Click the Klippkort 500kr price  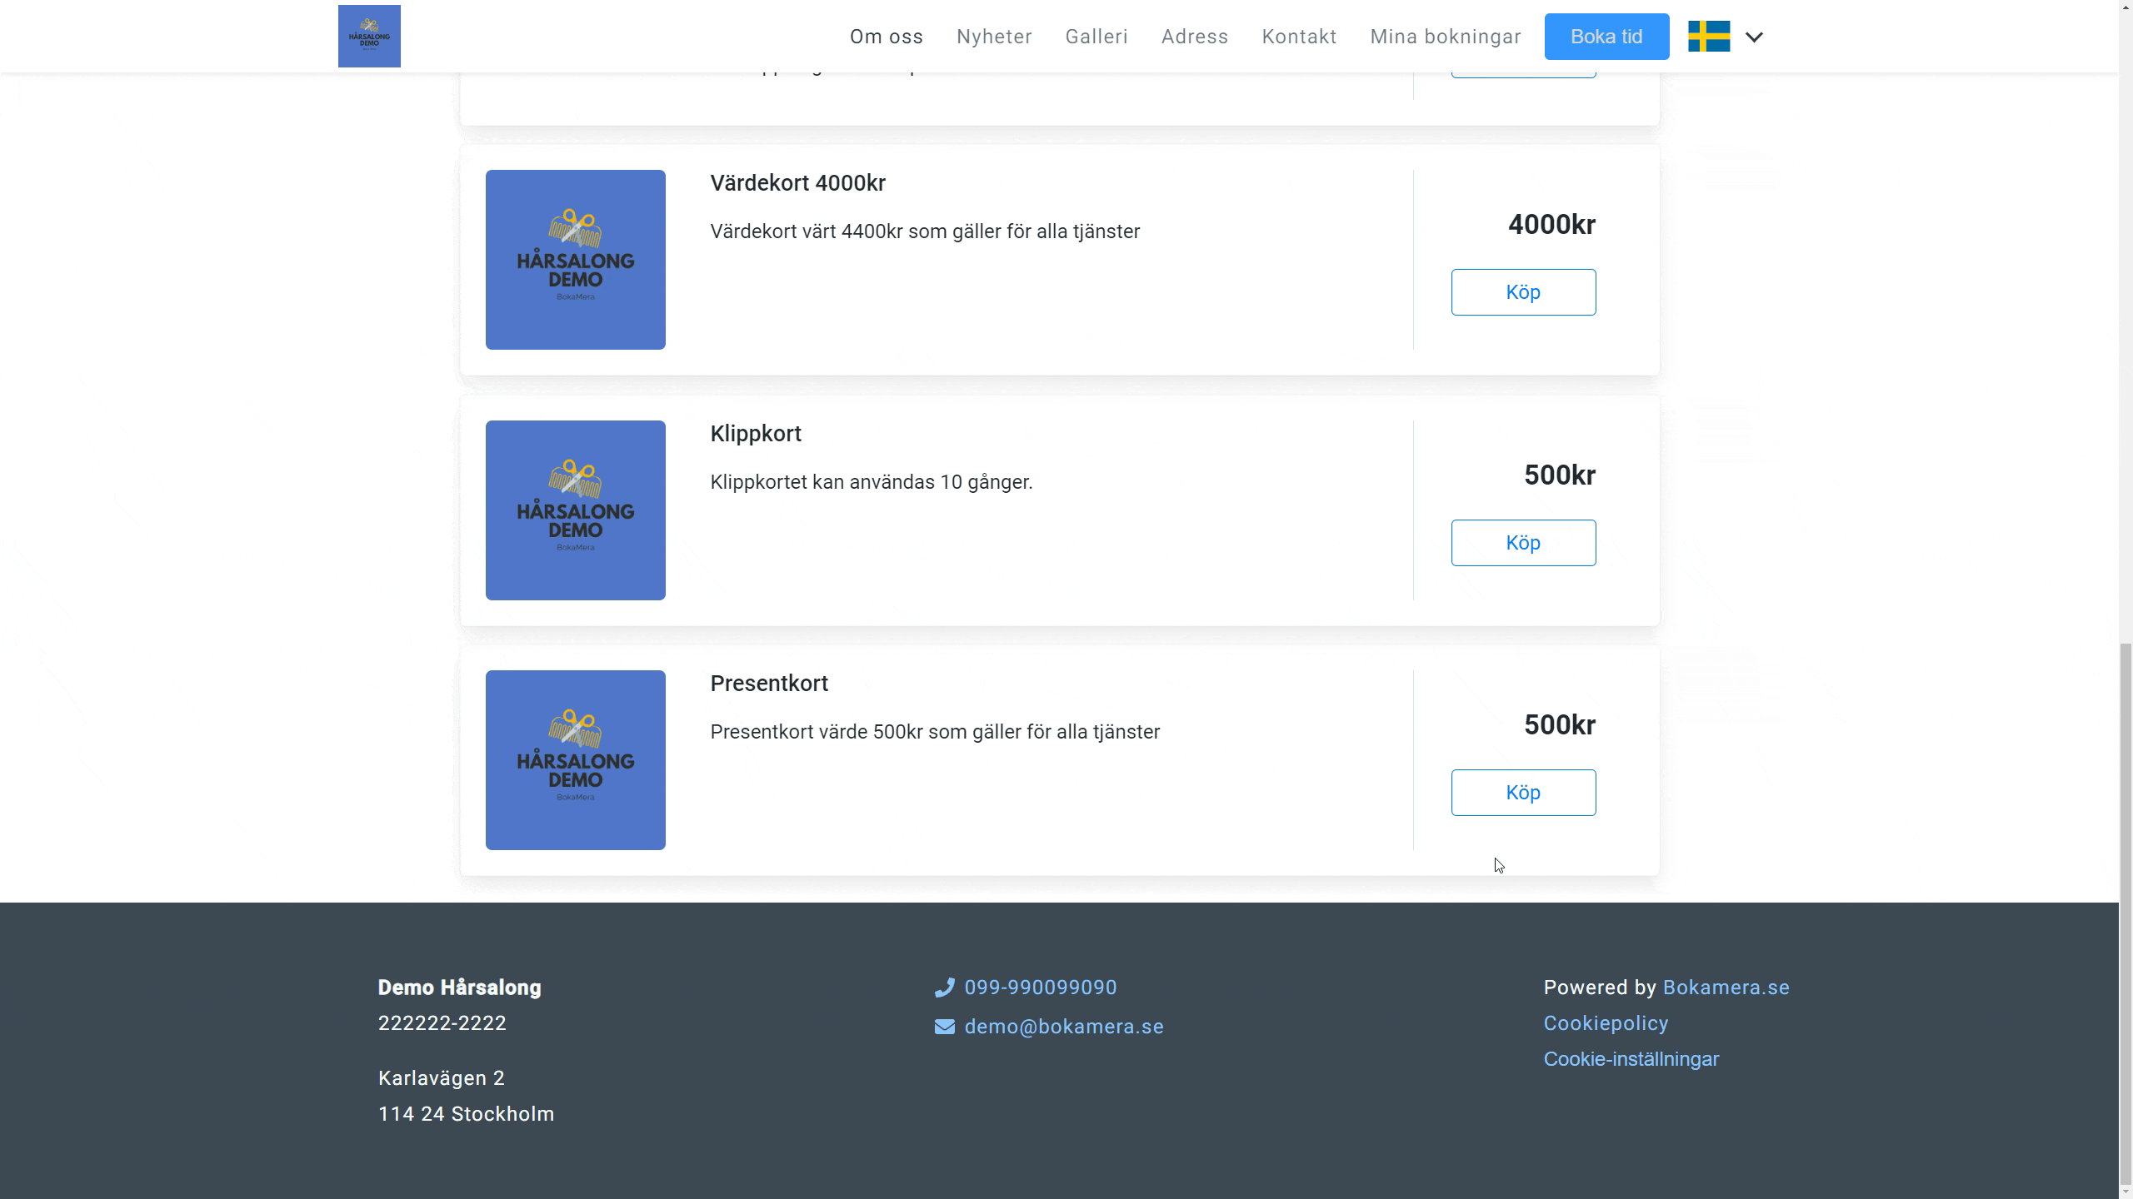tap(1560, 475)
